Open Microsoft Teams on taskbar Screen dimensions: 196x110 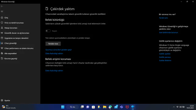point(122,107)
